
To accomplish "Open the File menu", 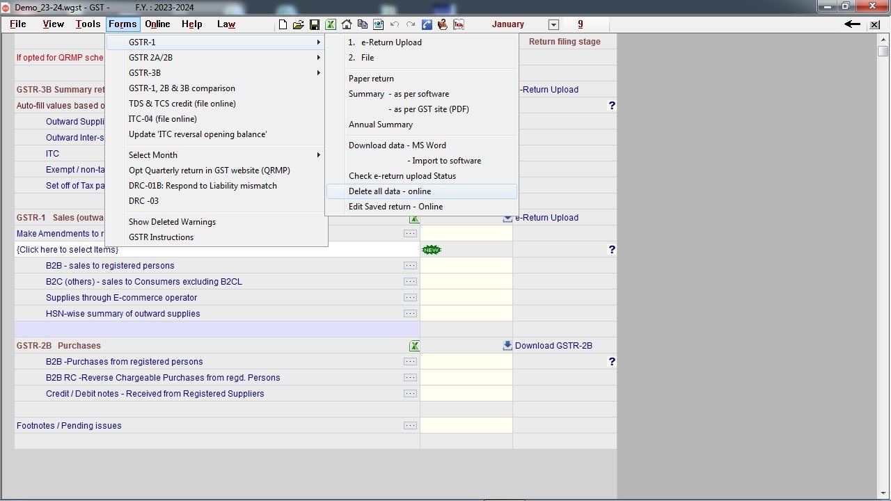I will [x=18, y=24].
